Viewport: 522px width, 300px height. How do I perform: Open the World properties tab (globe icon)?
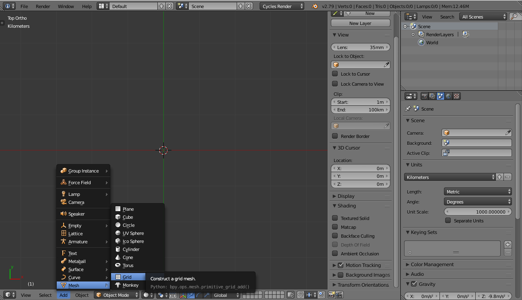[448, 96]
